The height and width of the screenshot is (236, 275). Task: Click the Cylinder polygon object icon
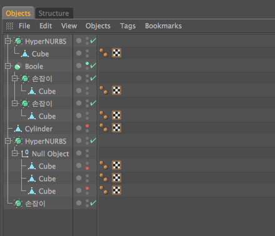point(18,129)
